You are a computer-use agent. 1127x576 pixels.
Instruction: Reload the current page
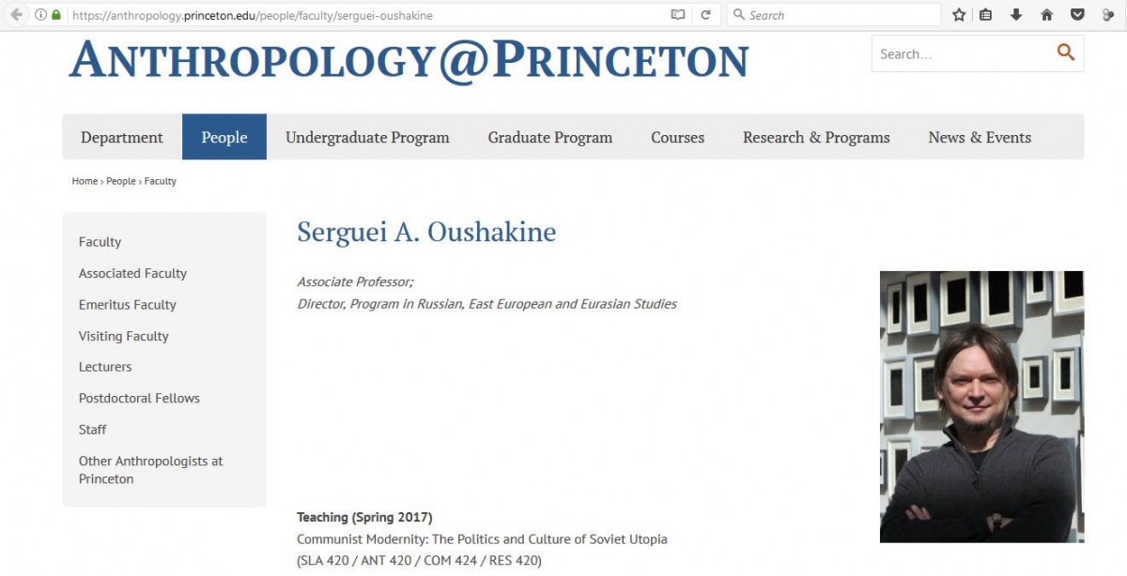706,14
